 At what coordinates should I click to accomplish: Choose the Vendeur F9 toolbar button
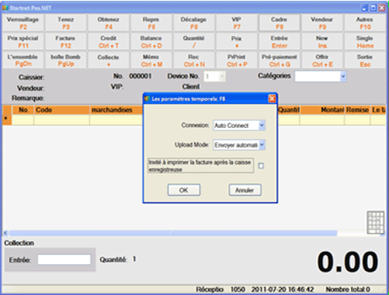click(322, 23)
